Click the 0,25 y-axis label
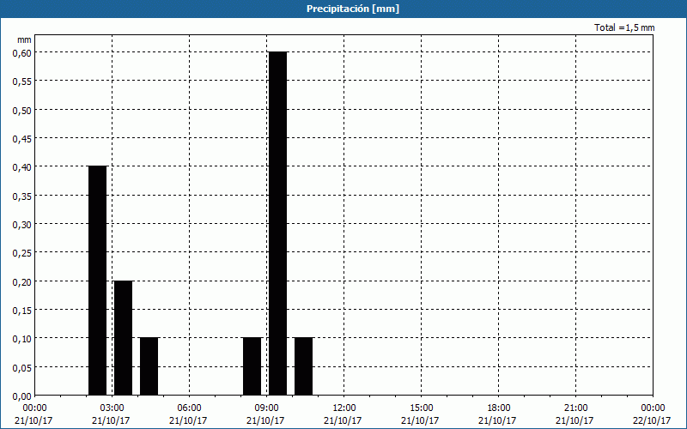This screenshot has height=429, width=687. pyautogui.click(x=22, y=252)
